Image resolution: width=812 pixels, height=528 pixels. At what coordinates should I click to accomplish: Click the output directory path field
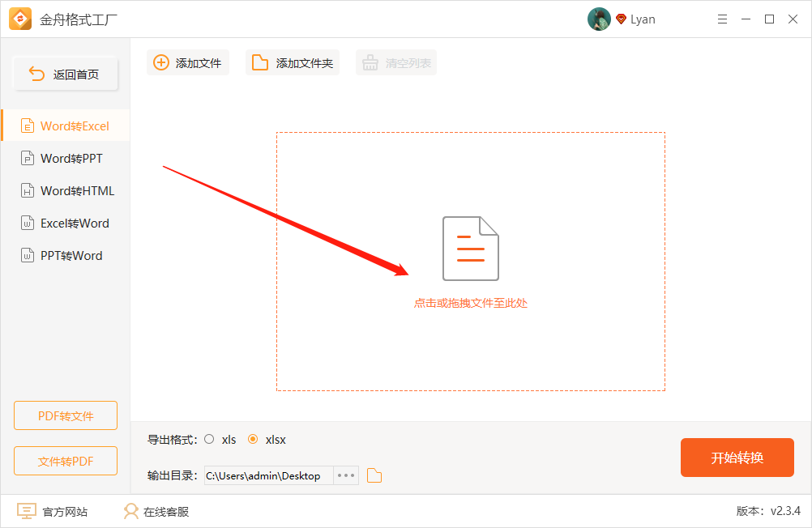pyautogui.click(x=269, y=475)
